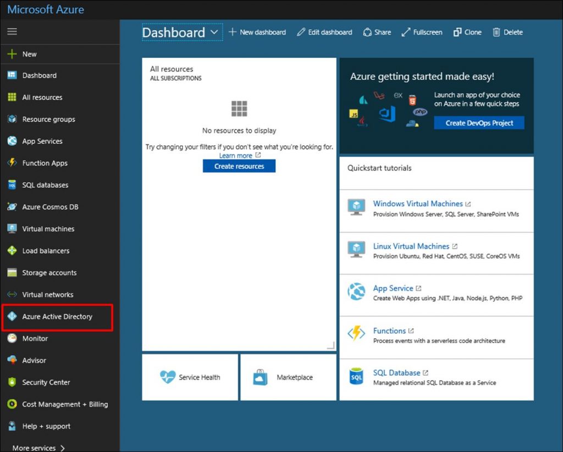The height and width of the screenshot is (452, 563).
Task: Click the SQL Database tutorial icon
Action: (x=356, y=376)
